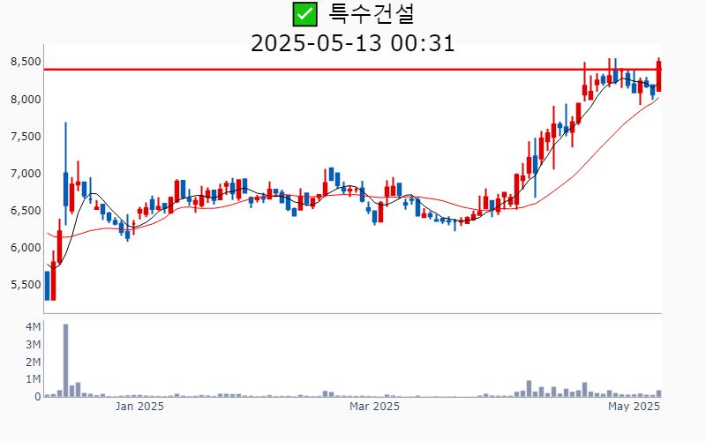The image size is (706, 441).
Task: Select the chart title 특수건설
Action: [x=371, y=14]
